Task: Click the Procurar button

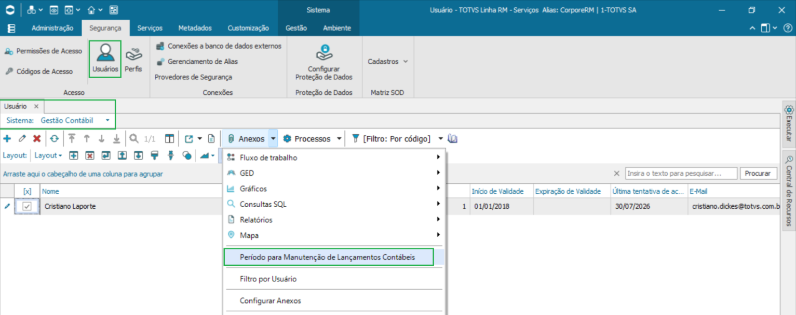Action: pos(758,174)
